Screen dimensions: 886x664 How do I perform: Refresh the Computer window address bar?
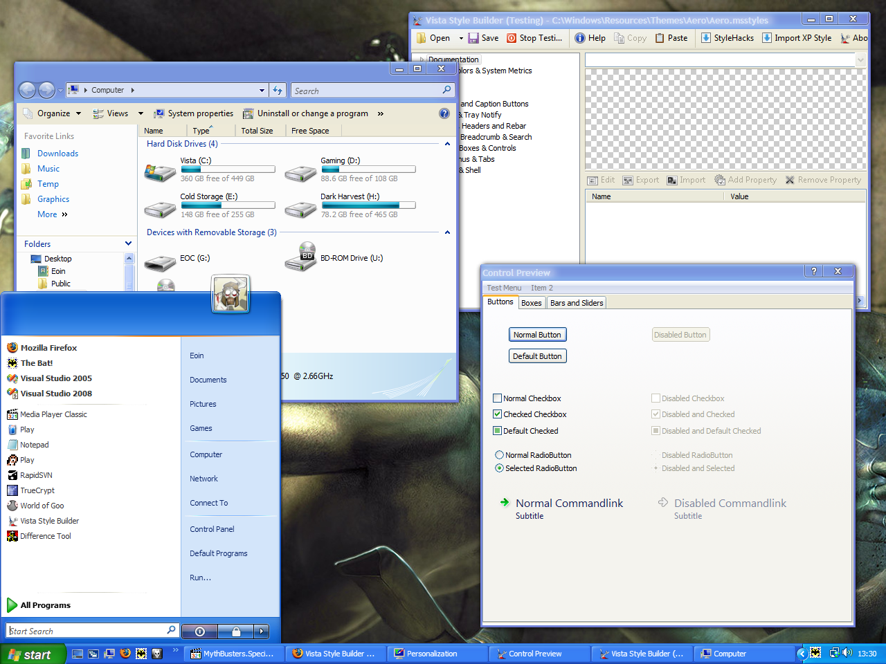pos(278,90)
